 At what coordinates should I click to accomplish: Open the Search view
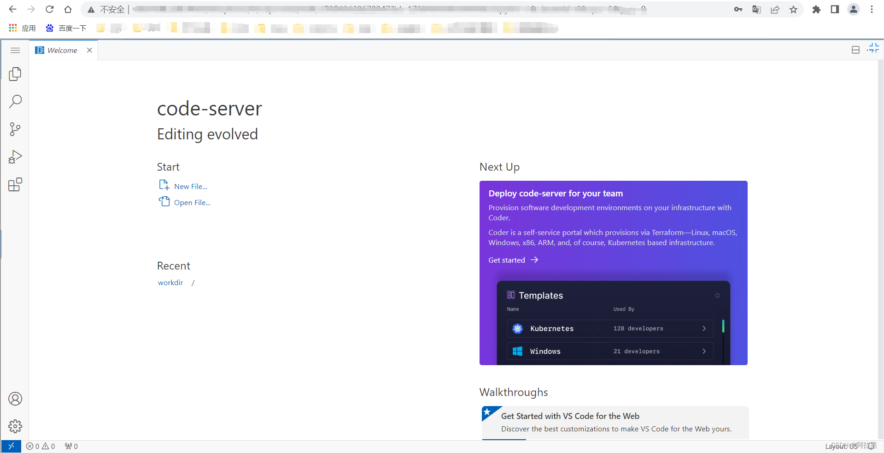pyautogui.click(x=15, y=102)
